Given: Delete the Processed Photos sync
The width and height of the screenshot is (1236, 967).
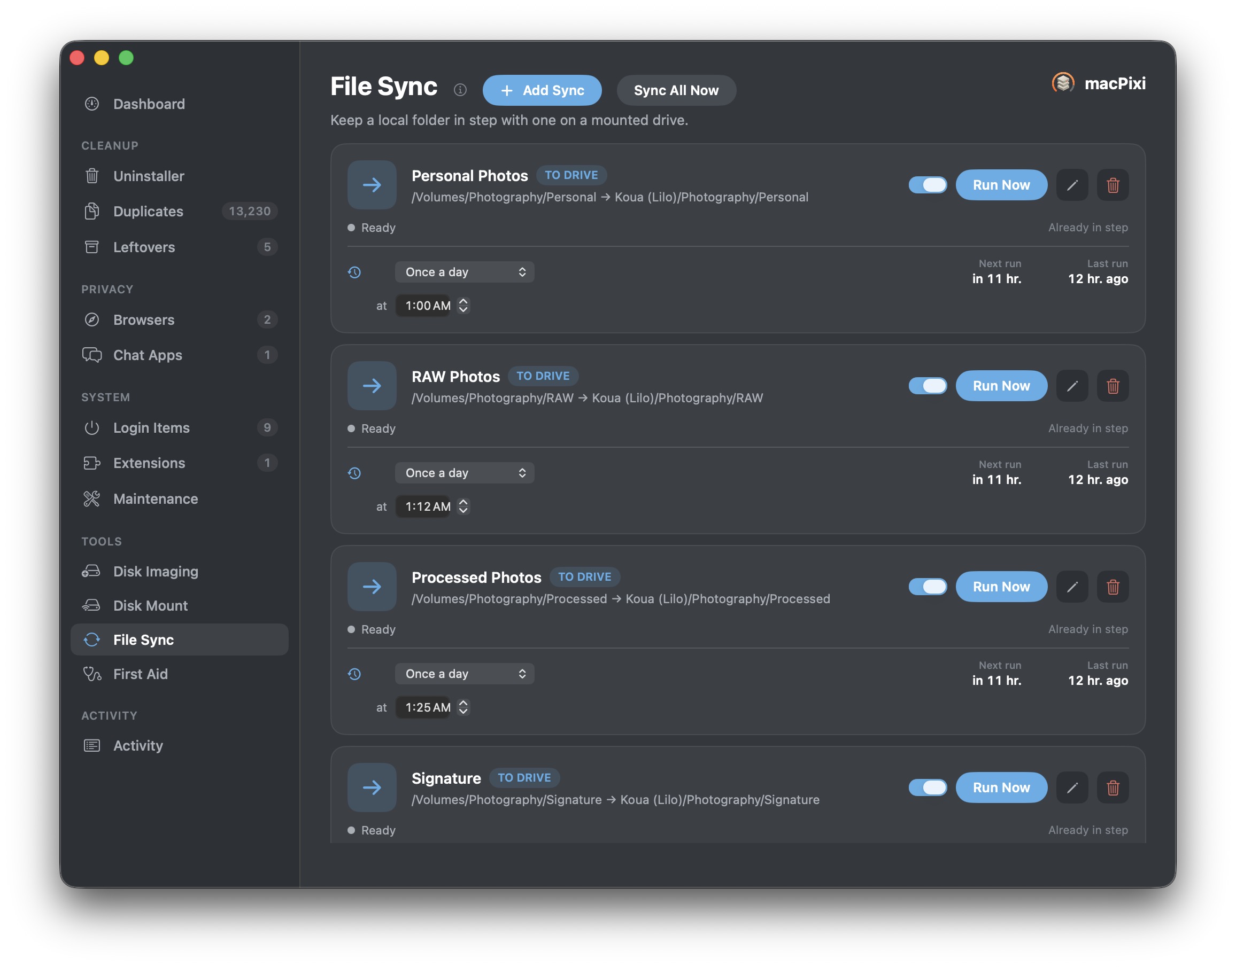Looking at the screenshot, I should (1113, 587).
